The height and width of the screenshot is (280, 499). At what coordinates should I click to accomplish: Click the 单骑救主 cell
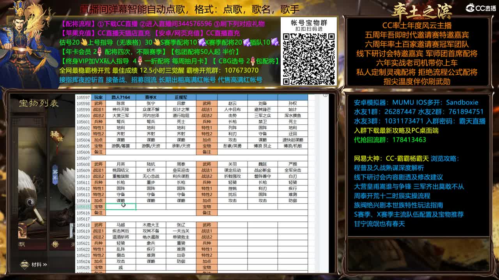(x=181, y=237)
